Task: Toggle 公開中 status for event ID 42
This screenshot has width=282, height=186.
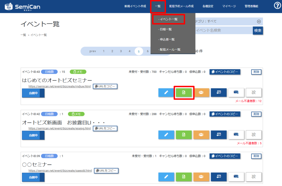Action: [33, 135]
